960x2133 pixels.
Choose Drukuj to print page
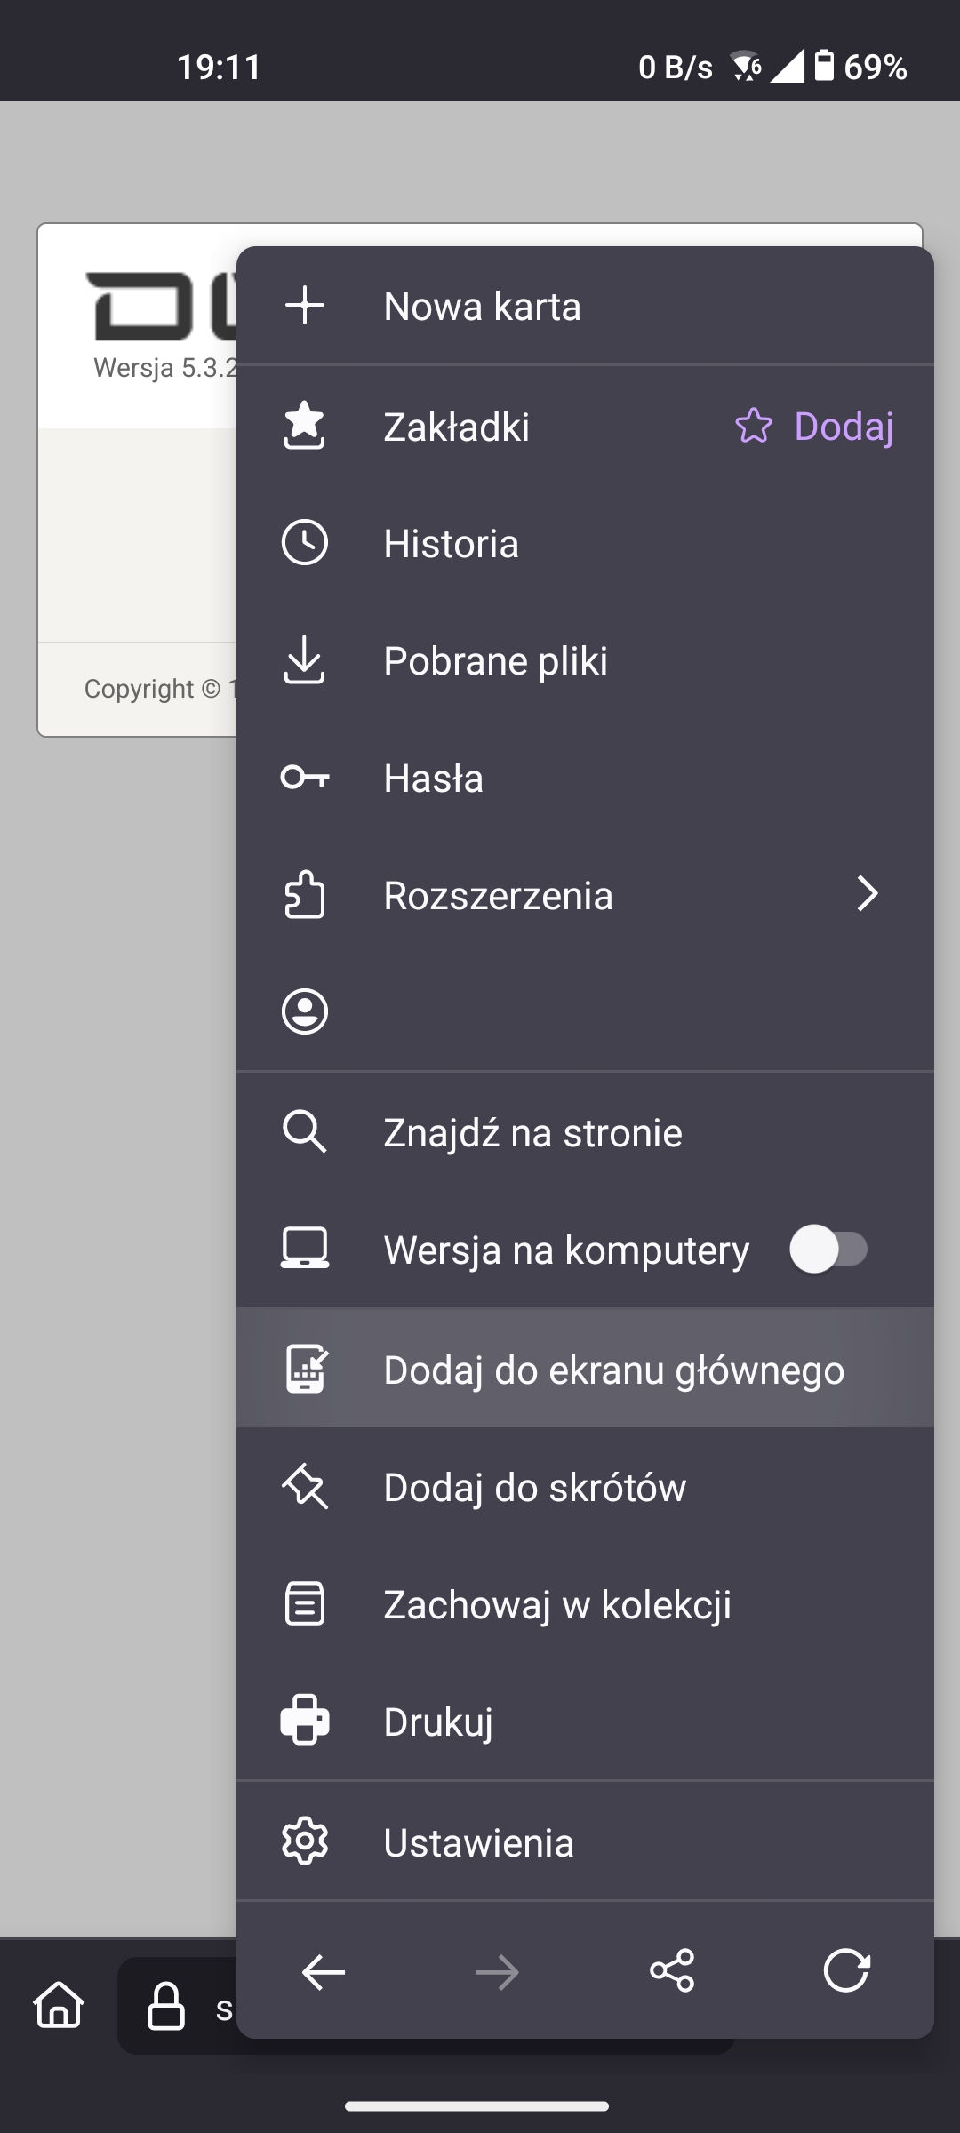point(438,1722)
